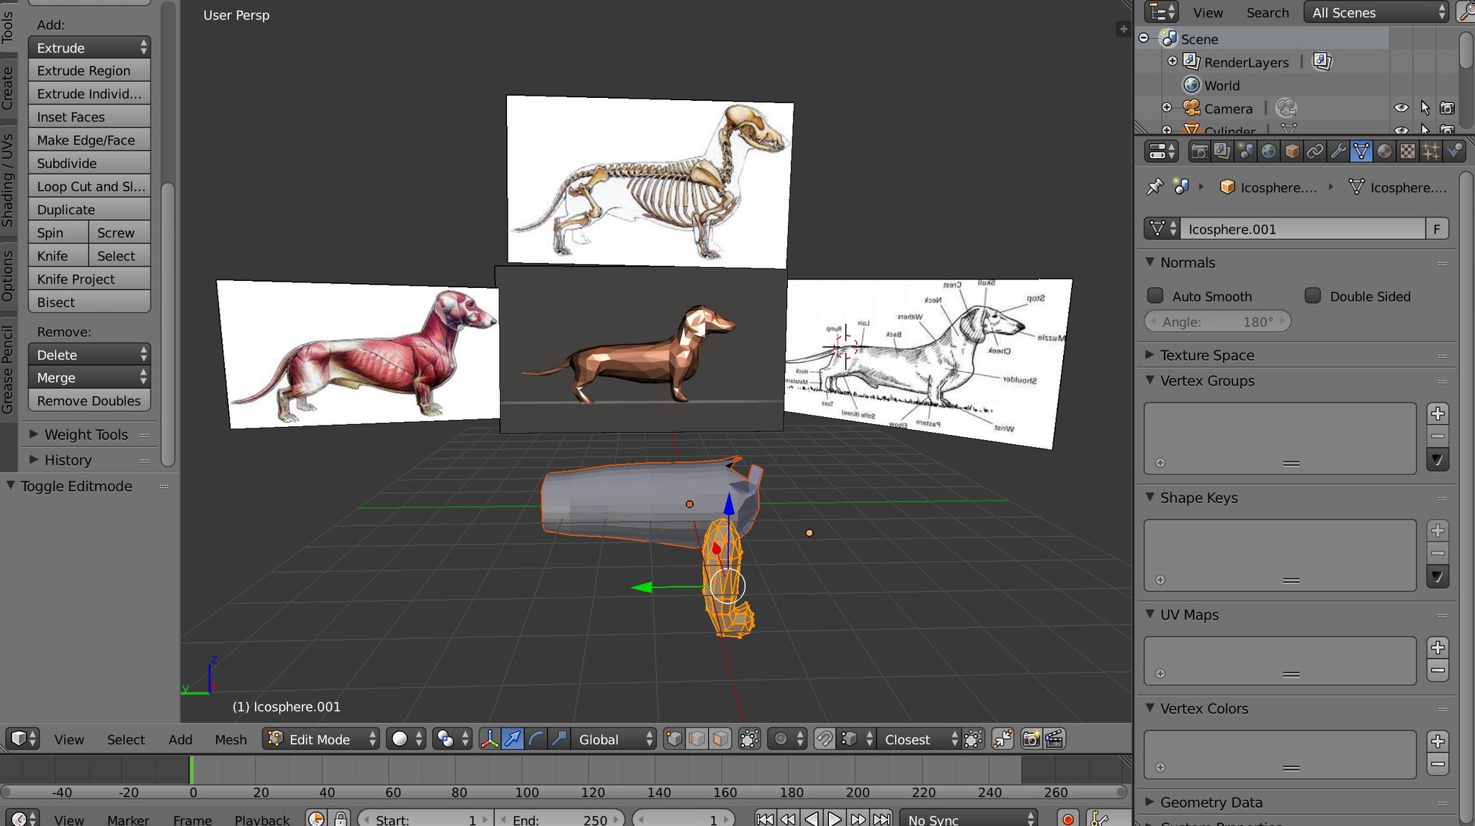Expand the Texture Space panel

[x=1206, y=355]
